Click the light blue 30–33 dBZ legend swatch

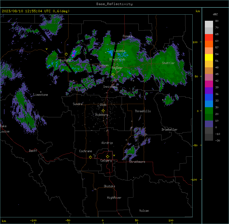coord(209,104)
